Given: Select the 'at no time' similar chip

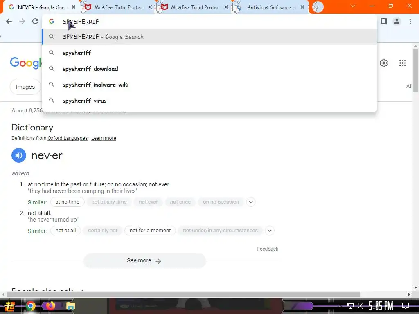Looking at the screenshot, I should (68, 202).
